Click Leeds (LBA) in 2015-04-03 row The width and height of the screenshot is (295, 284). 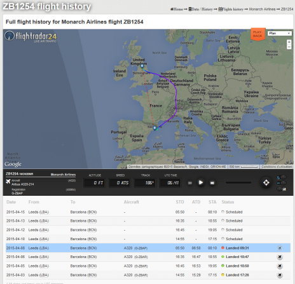pos(39,275)
